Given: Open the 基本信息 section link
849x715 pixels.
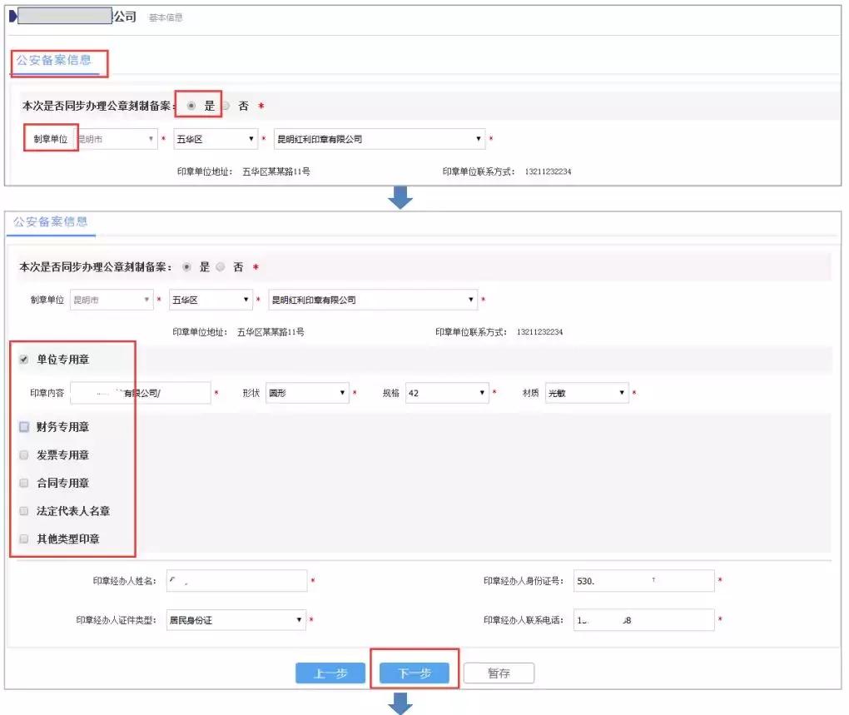Looking at the screenshot, I should (x=166, y=17).
